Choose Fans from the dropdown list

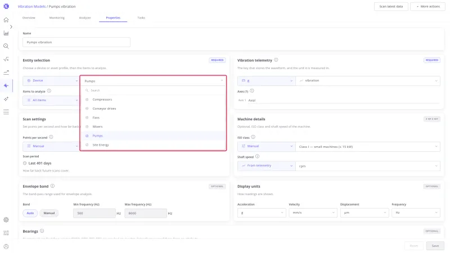[x=153, y=118]
